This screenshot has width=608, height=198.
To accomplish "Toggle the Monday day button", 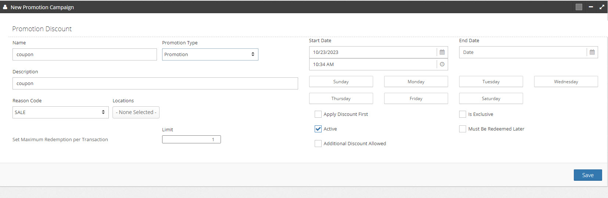I will pos(416,82).
